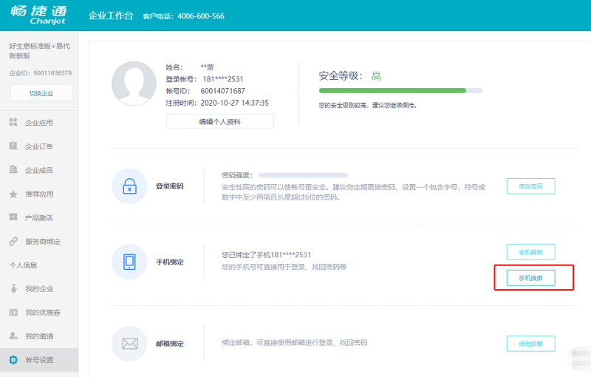Screen dimensions: 591x377
Task: Click the 切换企业 button
Action: coord(41,92)
